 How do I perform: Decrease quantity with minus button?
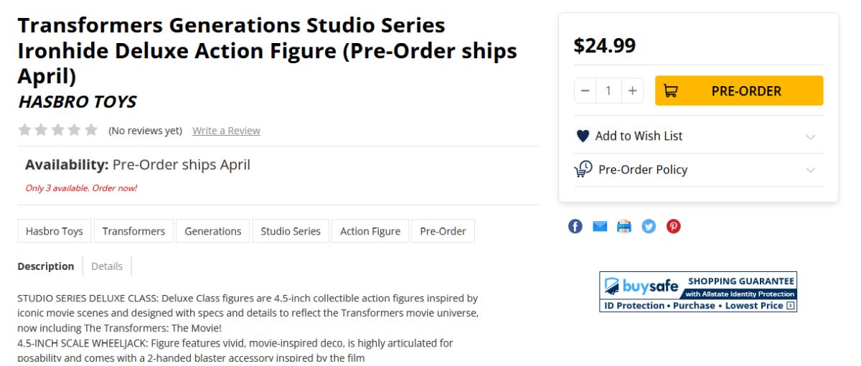585,91
